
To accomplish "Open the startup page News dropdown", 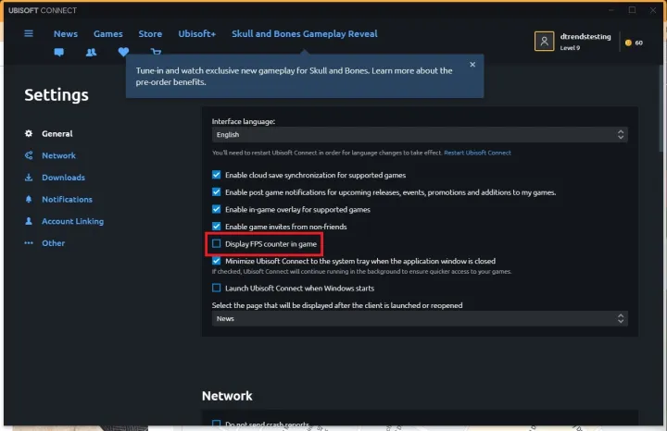I will [420, 319].
